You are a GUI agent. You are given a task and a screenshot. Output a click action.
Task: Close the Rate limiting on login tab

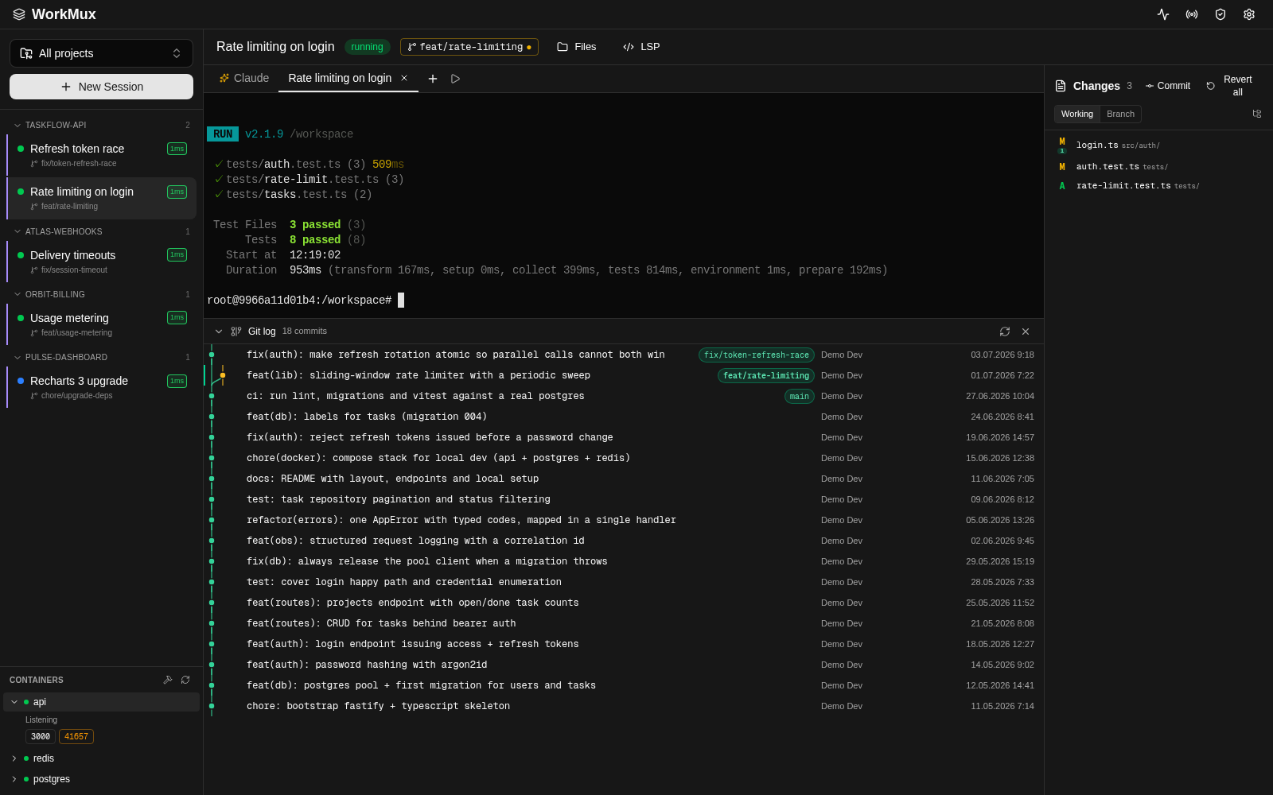pos(404,78)
